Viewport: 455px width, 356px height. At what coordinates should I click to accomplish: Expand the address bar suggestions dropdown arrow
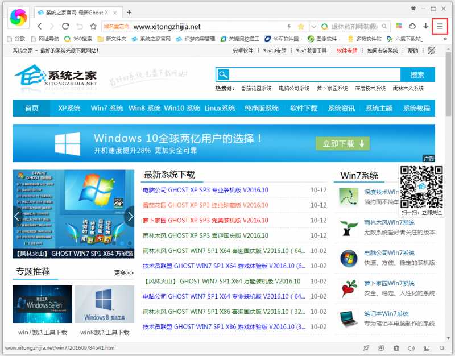(x=314, y=26)
